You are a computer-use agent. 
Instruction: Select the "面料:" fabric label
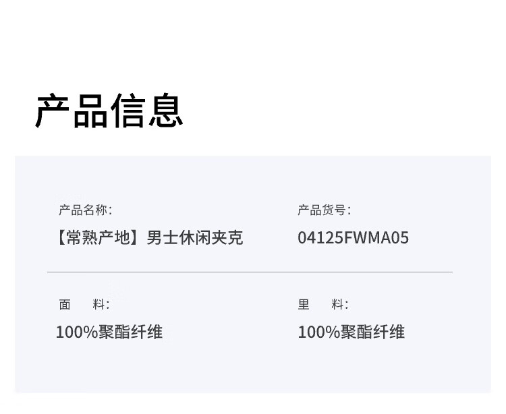click(84, 305)
